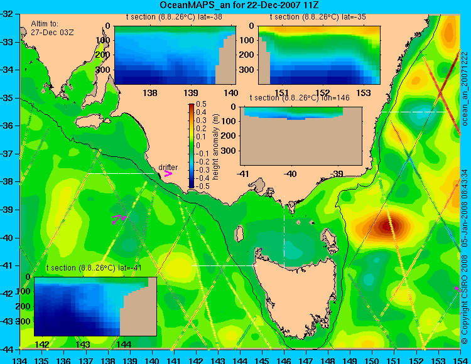
Task: Click the white dash-dot section line at lon 146
Action: 284,232
